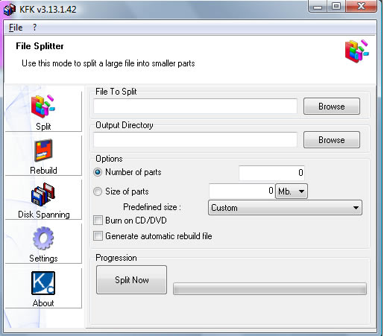This screenshot has width=384, height=336.
Task: Open the File menu
Action: 16,28
